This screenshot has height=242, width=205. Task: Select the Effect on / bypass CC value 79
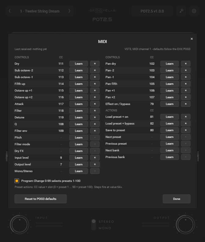tap(152, 104)
